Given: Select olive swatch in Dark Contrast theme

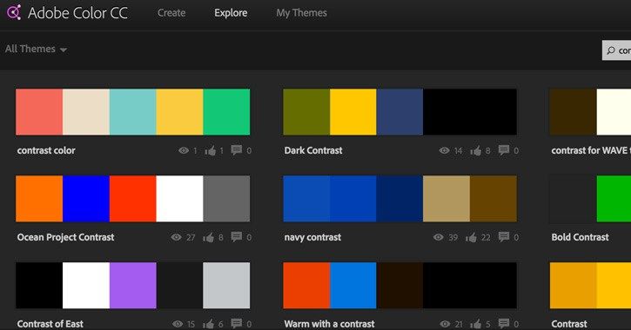Looking at the screenshot, I should pyautogui.click(x=306, y=112).
